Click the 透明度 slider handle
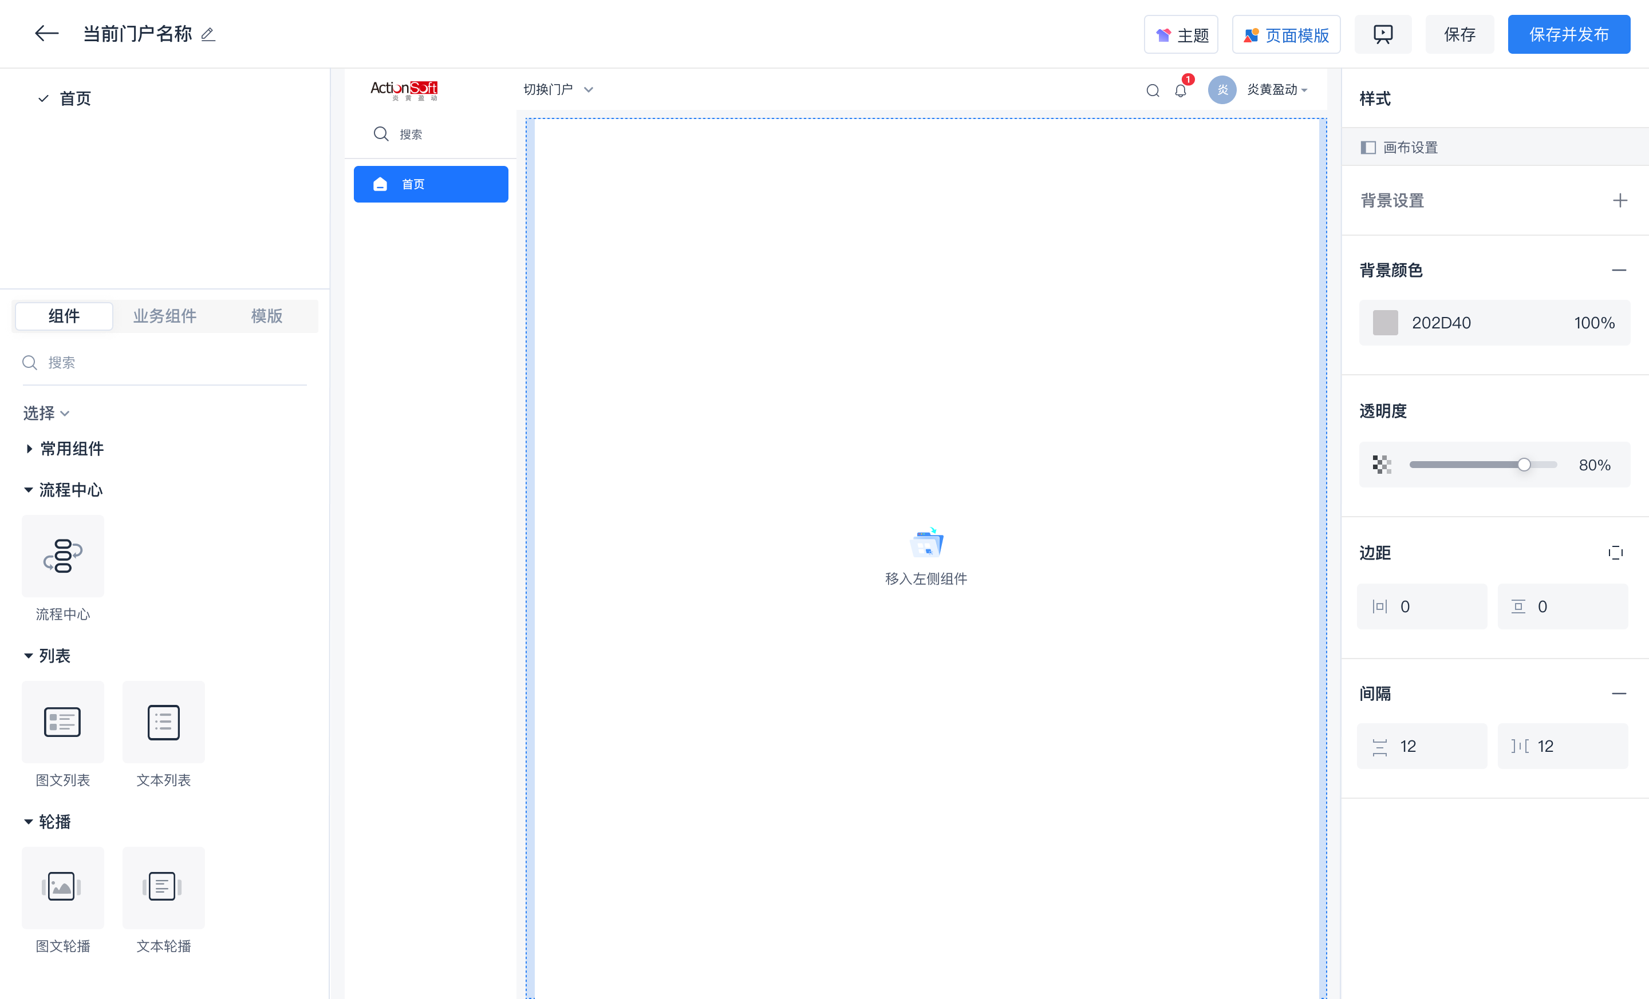The image size is (1649, 999). coord(1524,465)
